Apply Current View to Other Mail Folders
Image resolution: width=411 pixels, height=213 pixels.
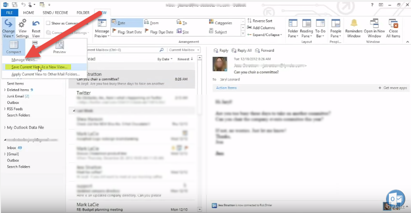click(x=45, y=74)
